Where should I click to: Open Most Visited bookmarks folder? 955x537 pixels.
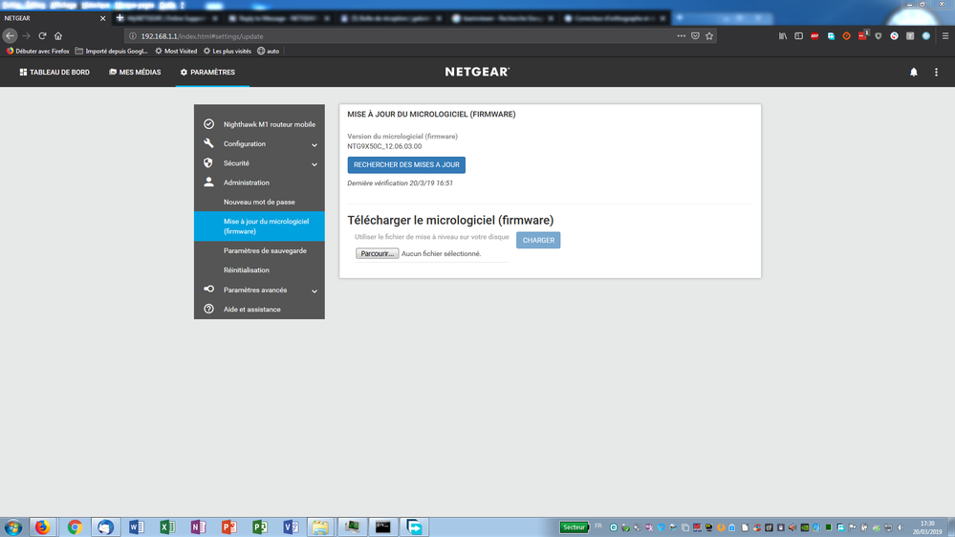[176, 52]
